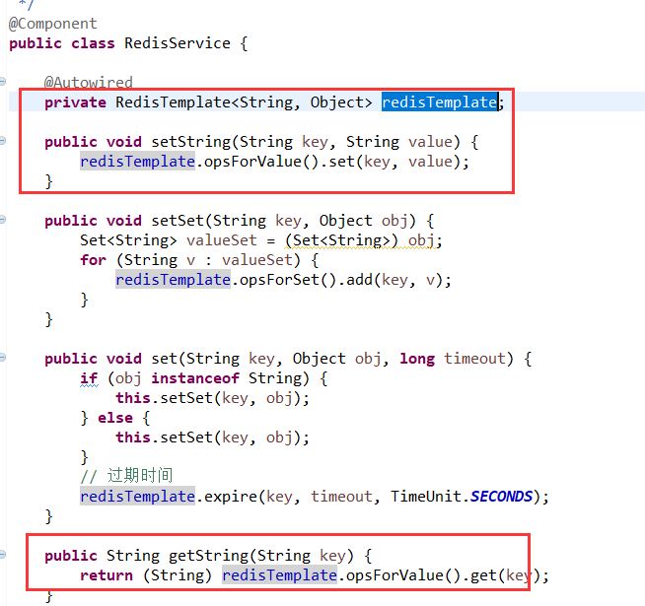Screen dimensions: 645x606
Task: Click redisTemplate in the return statement
Action: pyautogui.click(x=280, y=575)
